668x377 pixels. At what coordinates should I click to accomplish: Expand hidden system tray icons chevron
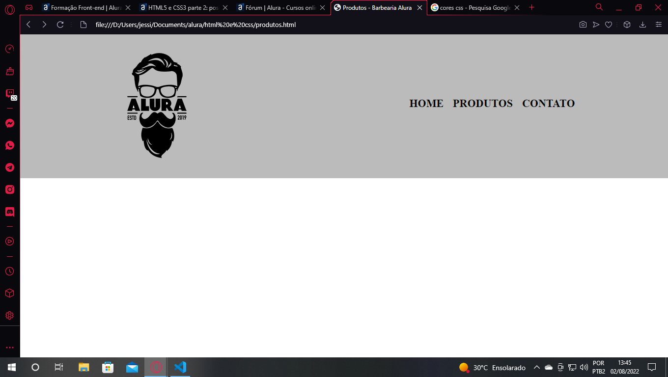[x=537, y=367]
